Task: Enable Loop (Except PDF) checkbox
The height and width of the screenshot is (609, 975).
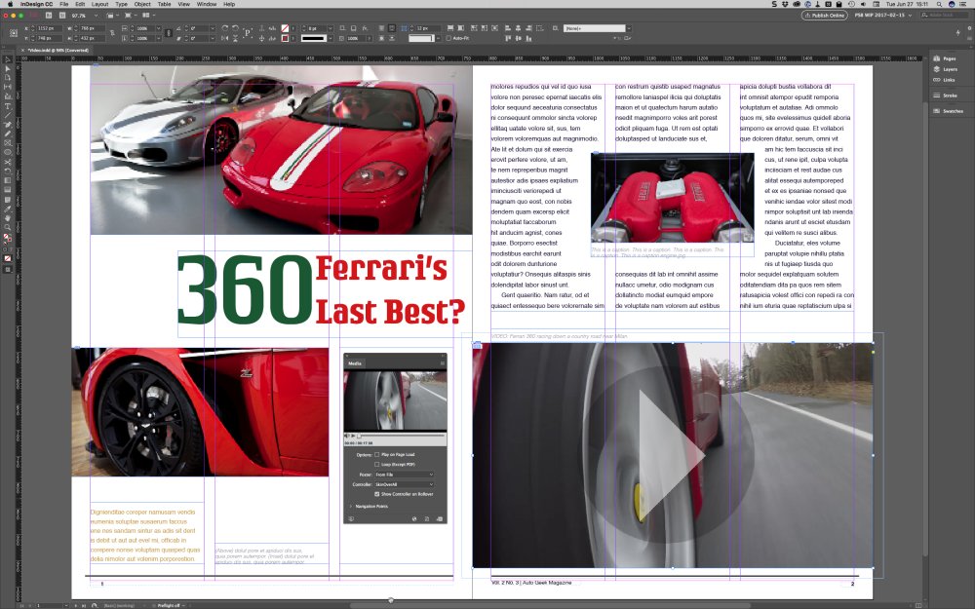Action: [376, 464]
